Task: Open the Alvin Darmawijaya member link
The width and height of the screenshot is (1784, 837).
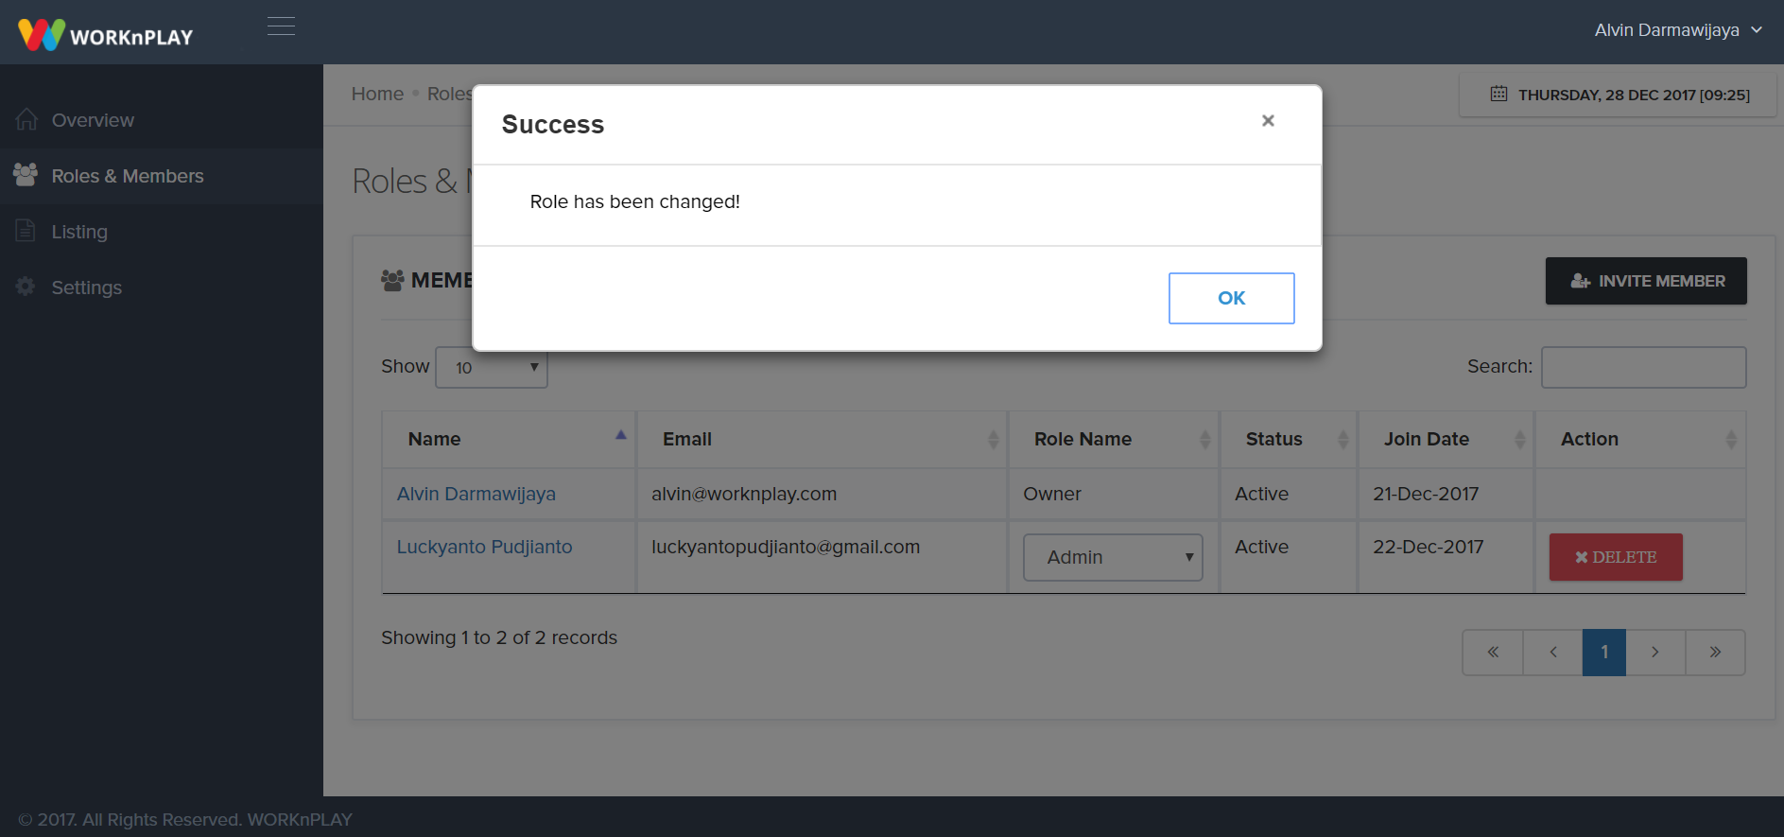Action: (x=476, y=494)
